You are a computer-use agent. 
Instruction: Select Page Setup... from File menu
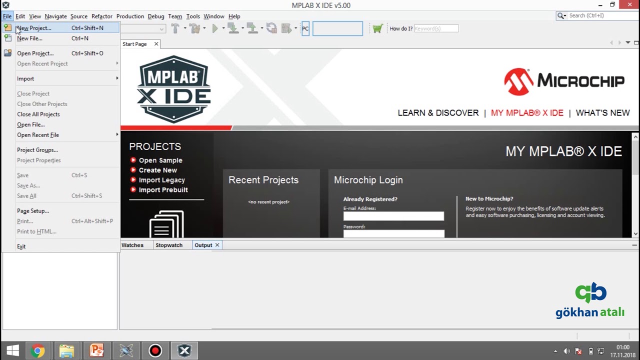[x=61, y=211]
